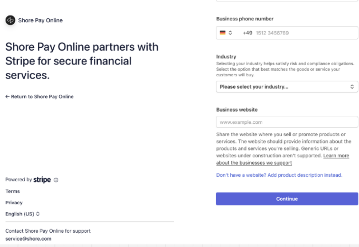Open the 'Please select your industry' dropdown
The height and width of the screenshot is (247, 359).
[x=287, y=87]
